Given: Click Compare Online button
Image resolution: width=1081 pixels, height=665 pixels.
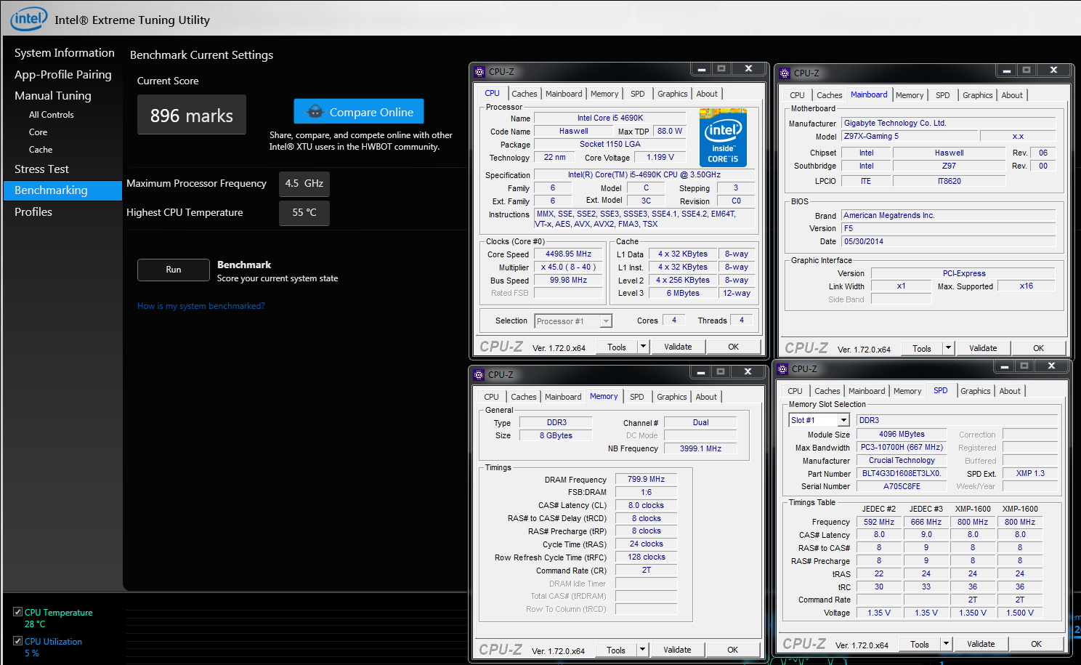Looking at the screenshot, I should tap(359, 112).
